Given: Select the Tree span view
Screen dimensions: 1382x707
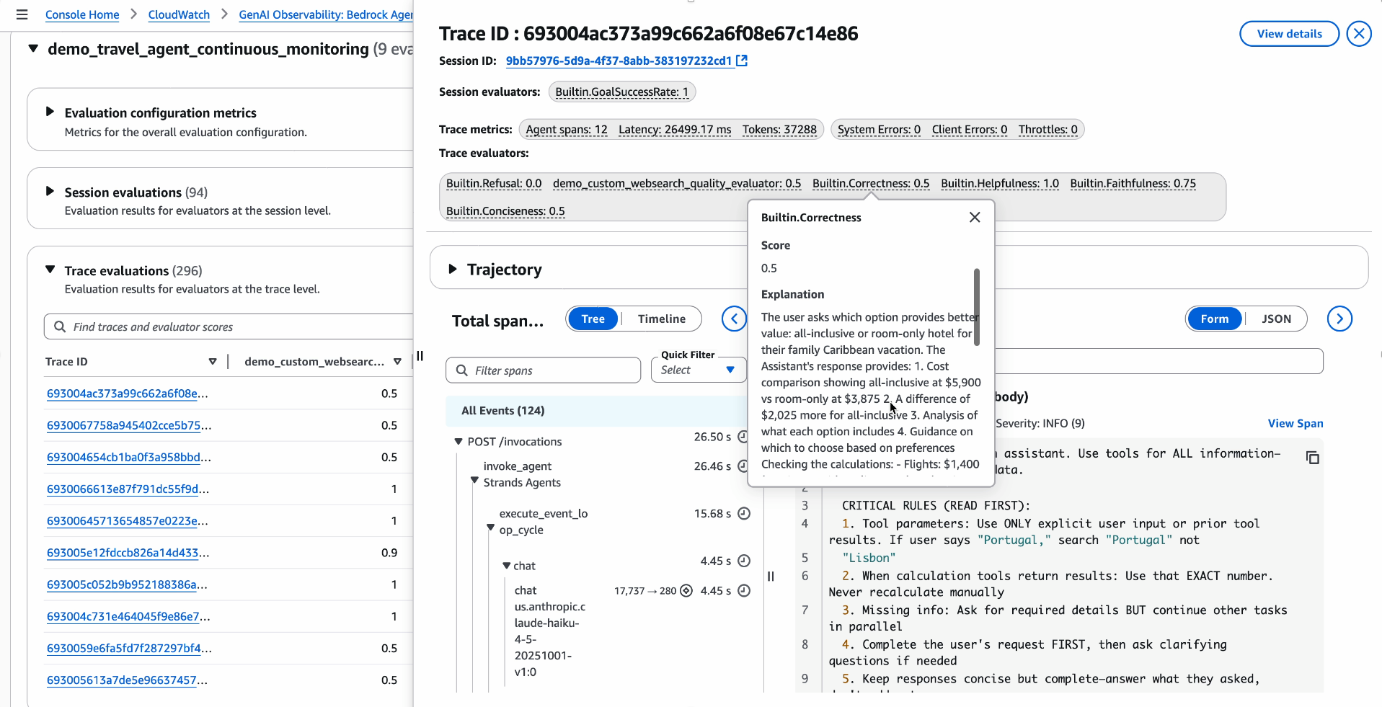Looking at the screenshot, I should [593, 319].
